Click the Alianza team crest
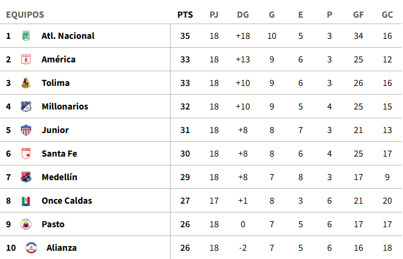The width and height of the screenshot is (403, 259). click(x=31, y=248)
